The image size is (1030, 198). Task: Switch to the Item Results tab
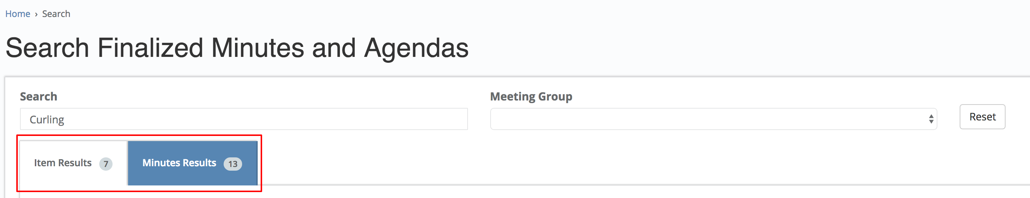(x=74, y=163)
